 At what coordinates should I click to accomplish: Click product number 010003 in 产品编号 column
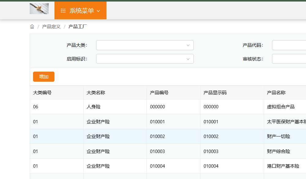tap(158, 151)
